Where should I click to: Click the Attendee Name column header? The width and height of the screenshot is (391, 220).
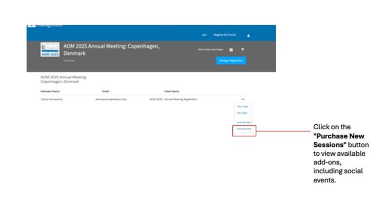50,91
